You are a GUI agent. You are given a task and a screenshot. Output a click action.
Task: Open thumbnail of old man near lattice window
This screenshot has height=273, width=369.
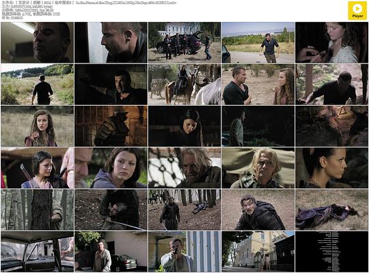click(184, 168)
